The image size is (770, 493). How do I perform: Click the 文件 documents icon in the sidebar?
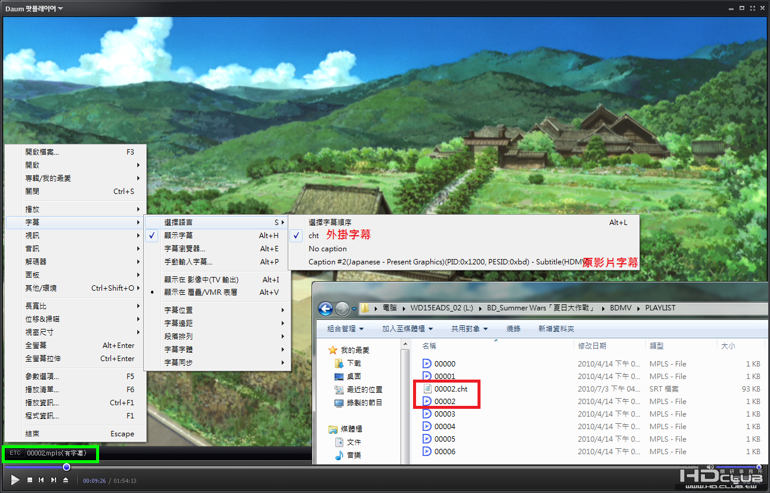(x=339, y=442)
